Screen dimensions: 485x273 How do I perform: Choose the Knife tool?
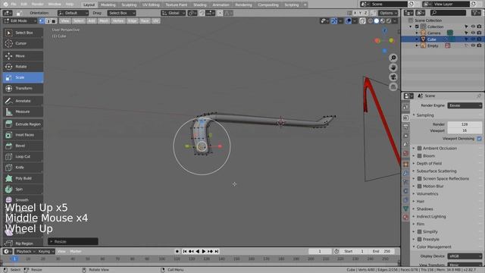(23, 168)
